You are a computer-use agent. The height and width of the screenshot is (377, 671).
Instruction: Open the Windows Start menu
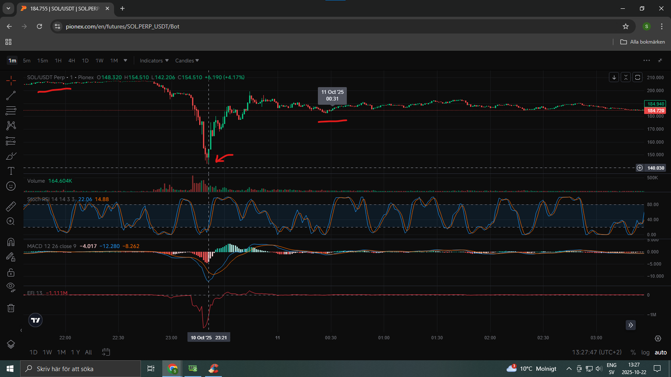10,369
